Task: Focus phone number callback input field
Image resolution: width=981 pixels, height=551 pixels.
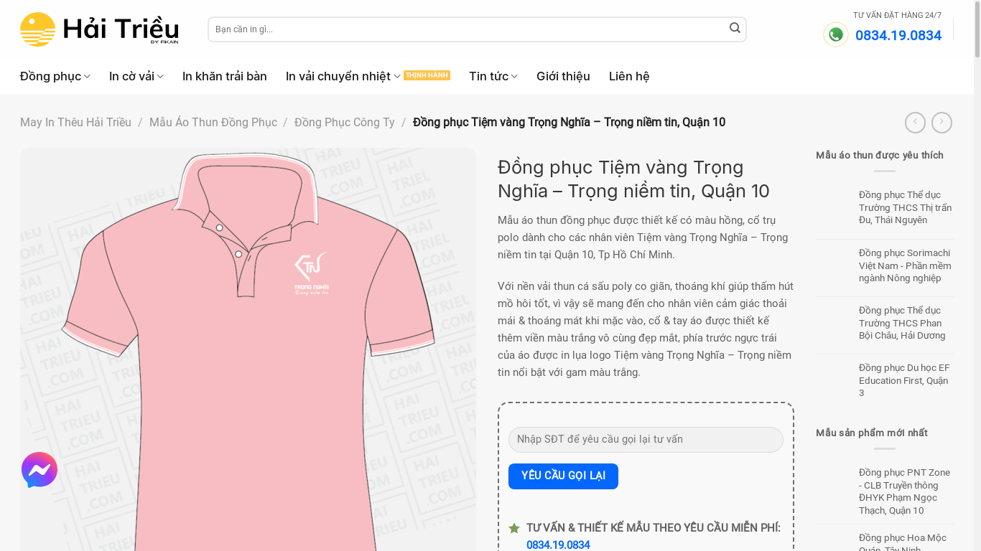Action: [646, 440]
